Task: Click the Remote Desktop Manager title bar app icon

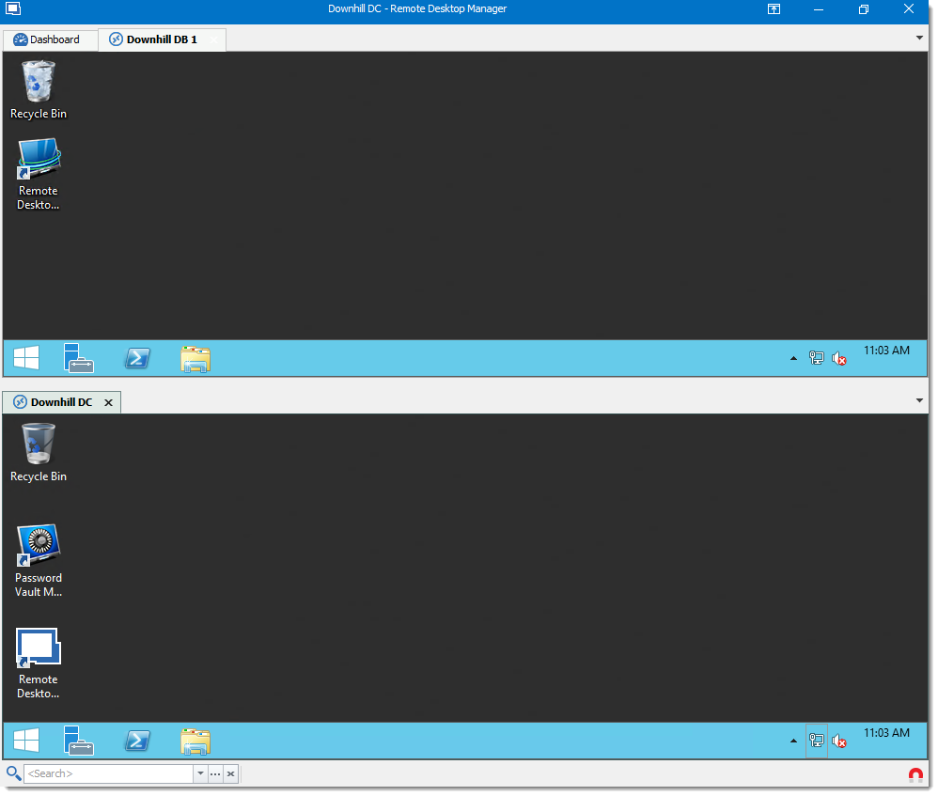Action: [x=13, y=8]
